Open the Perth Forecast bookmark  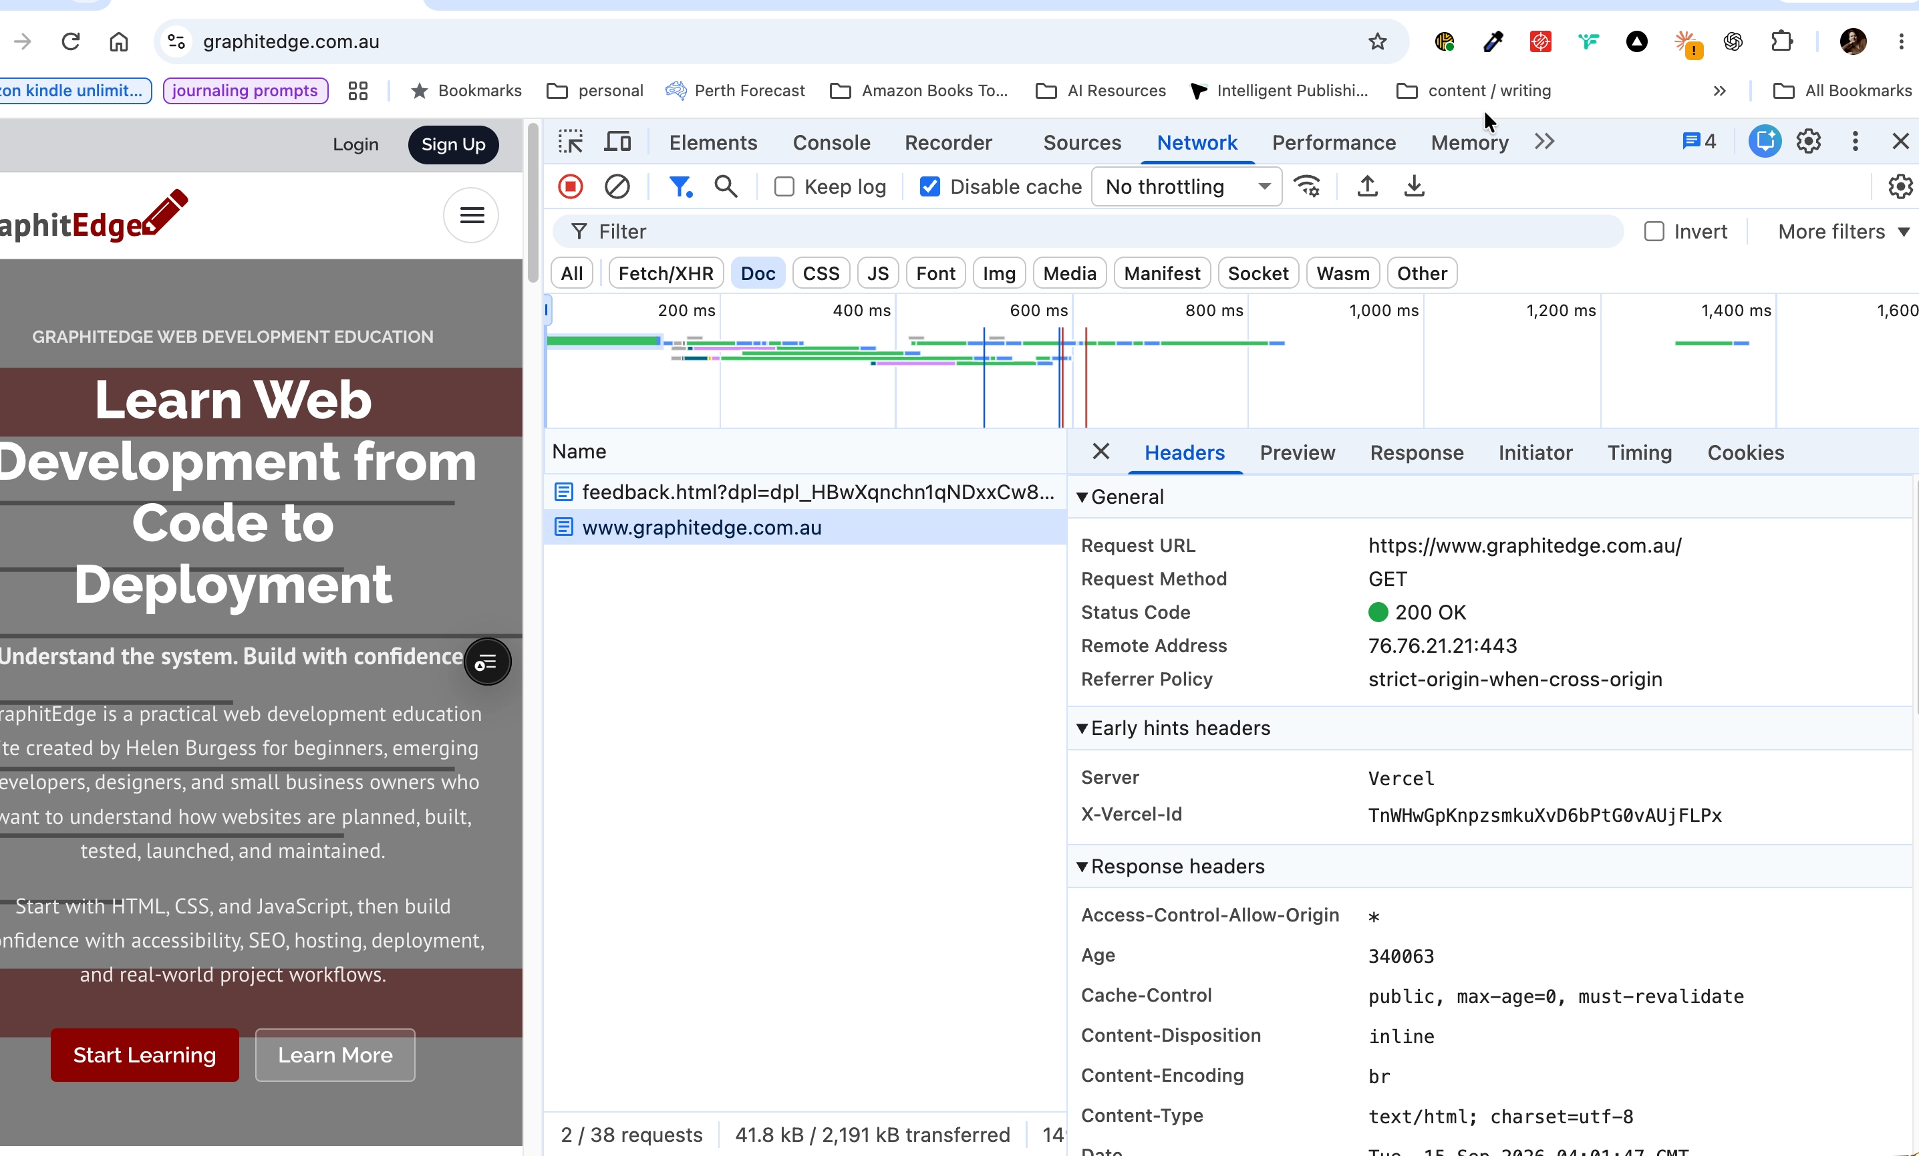coord(734,91)
